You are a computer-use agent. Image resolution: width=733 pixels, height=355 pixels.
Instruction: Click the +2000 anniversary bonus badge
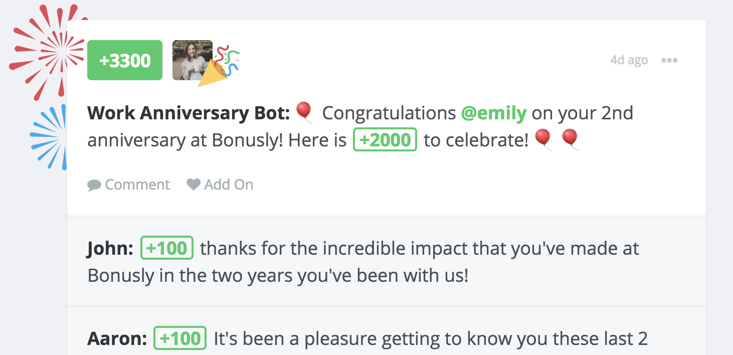385,140
